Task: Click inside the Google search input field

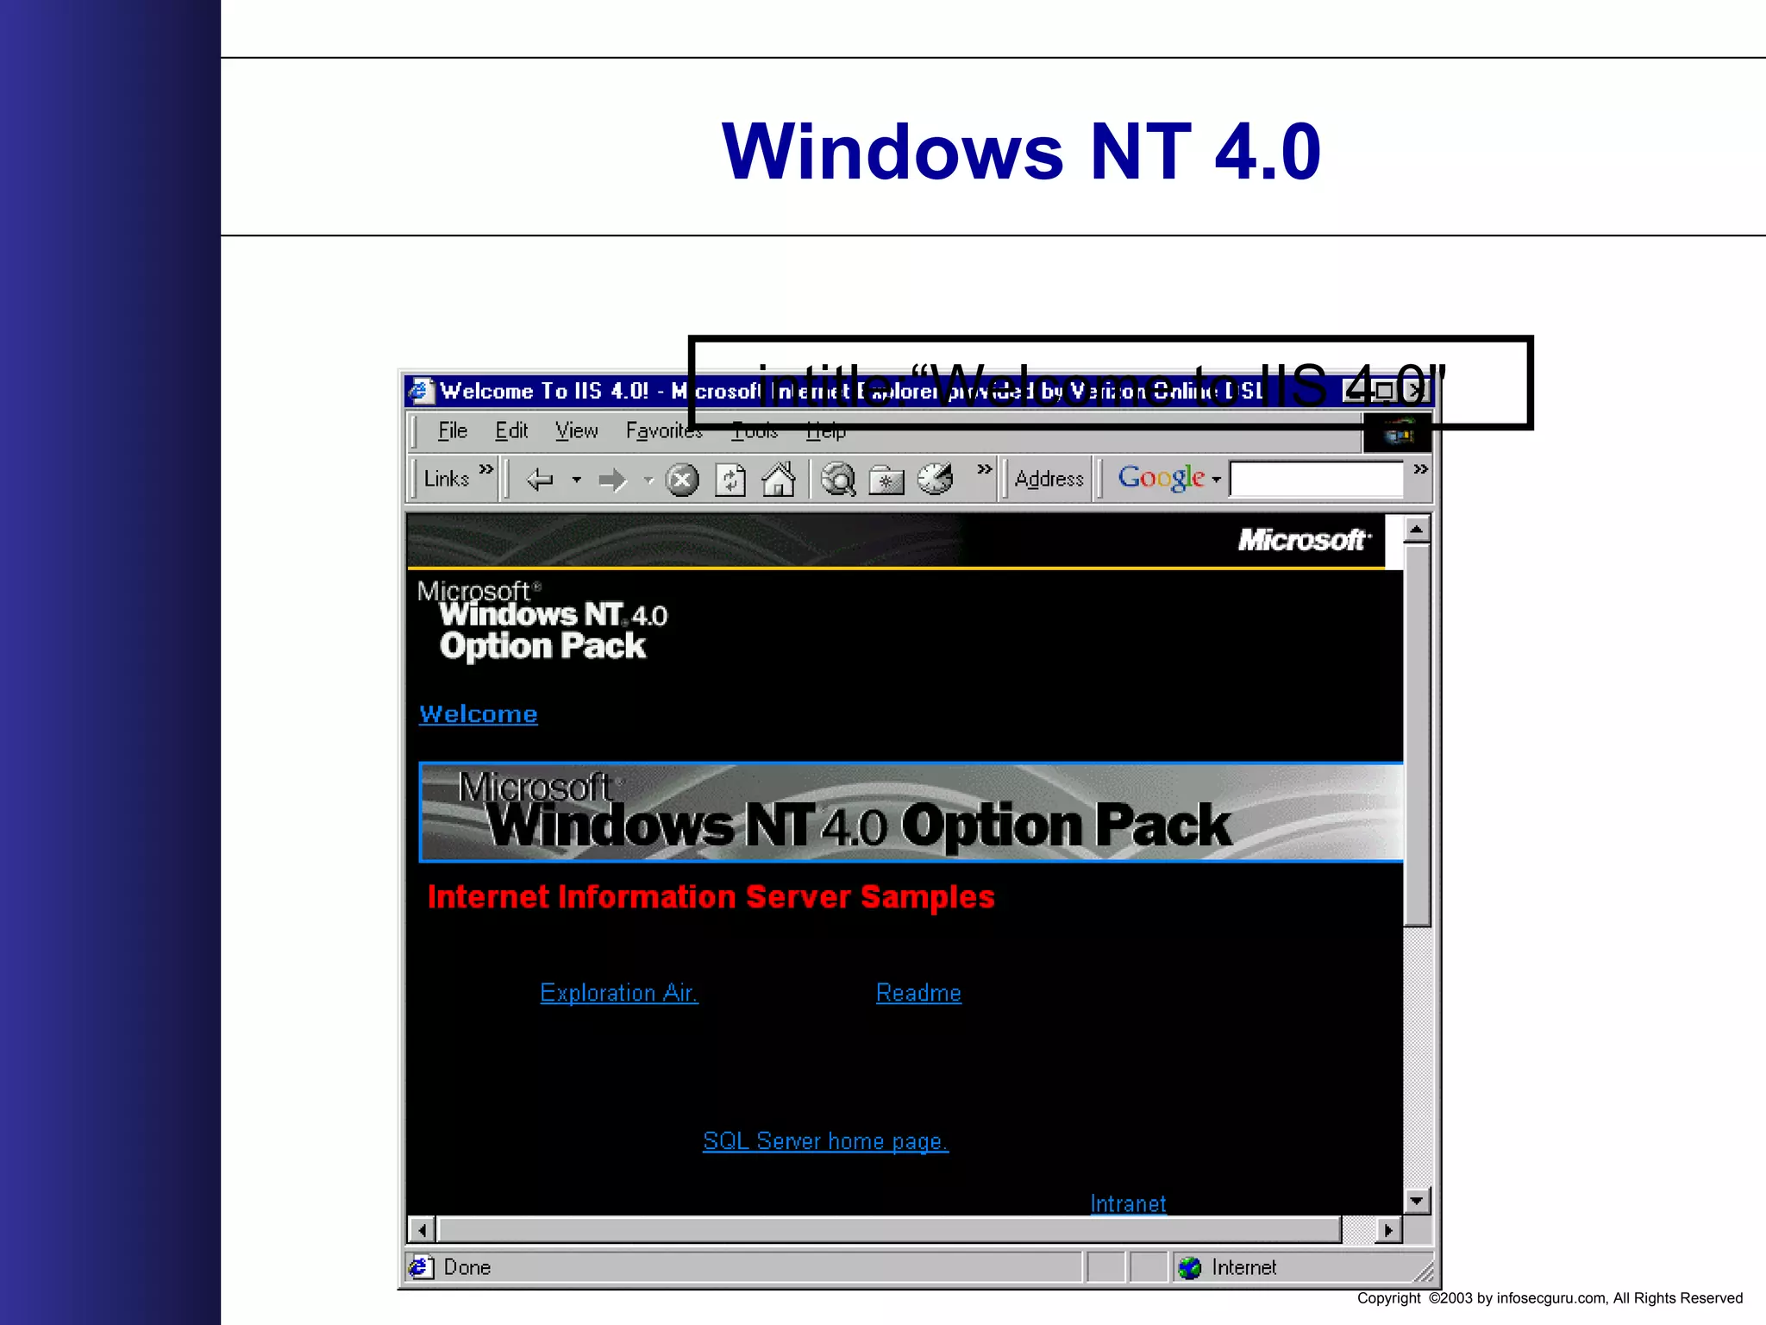Action: (x=1317, y=480)
